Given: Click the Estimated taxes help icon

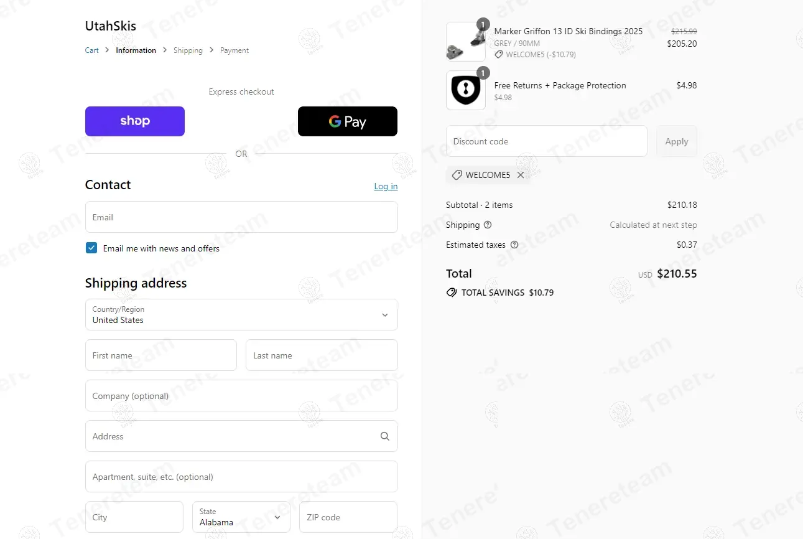Looking at the screenshot, I should tap(514, 245).
